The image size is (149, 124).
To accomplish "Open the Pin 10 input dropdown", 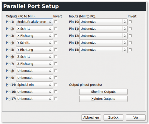I will pos(103,22).
